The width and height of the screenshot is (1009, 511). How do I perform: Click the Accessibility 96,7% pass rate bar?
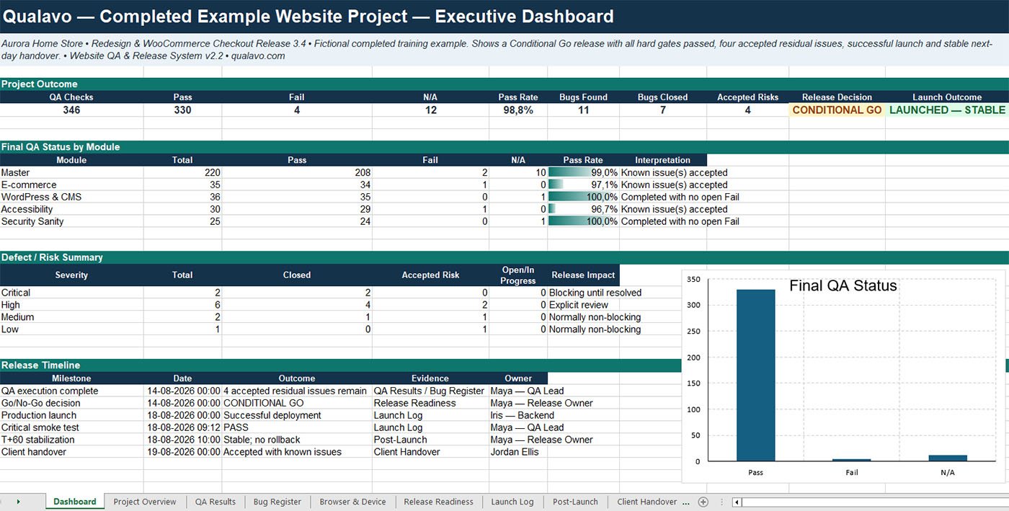click(583, 209)
